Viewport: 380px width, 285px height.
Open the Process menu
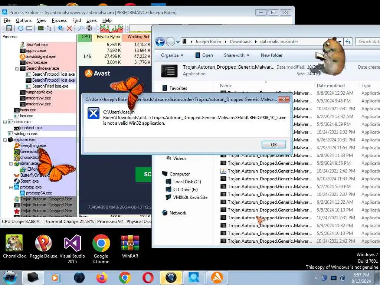click(59, 20)
